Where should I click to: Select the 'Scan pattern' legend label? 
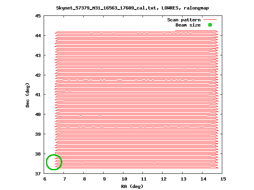click(x=184, y=20)
